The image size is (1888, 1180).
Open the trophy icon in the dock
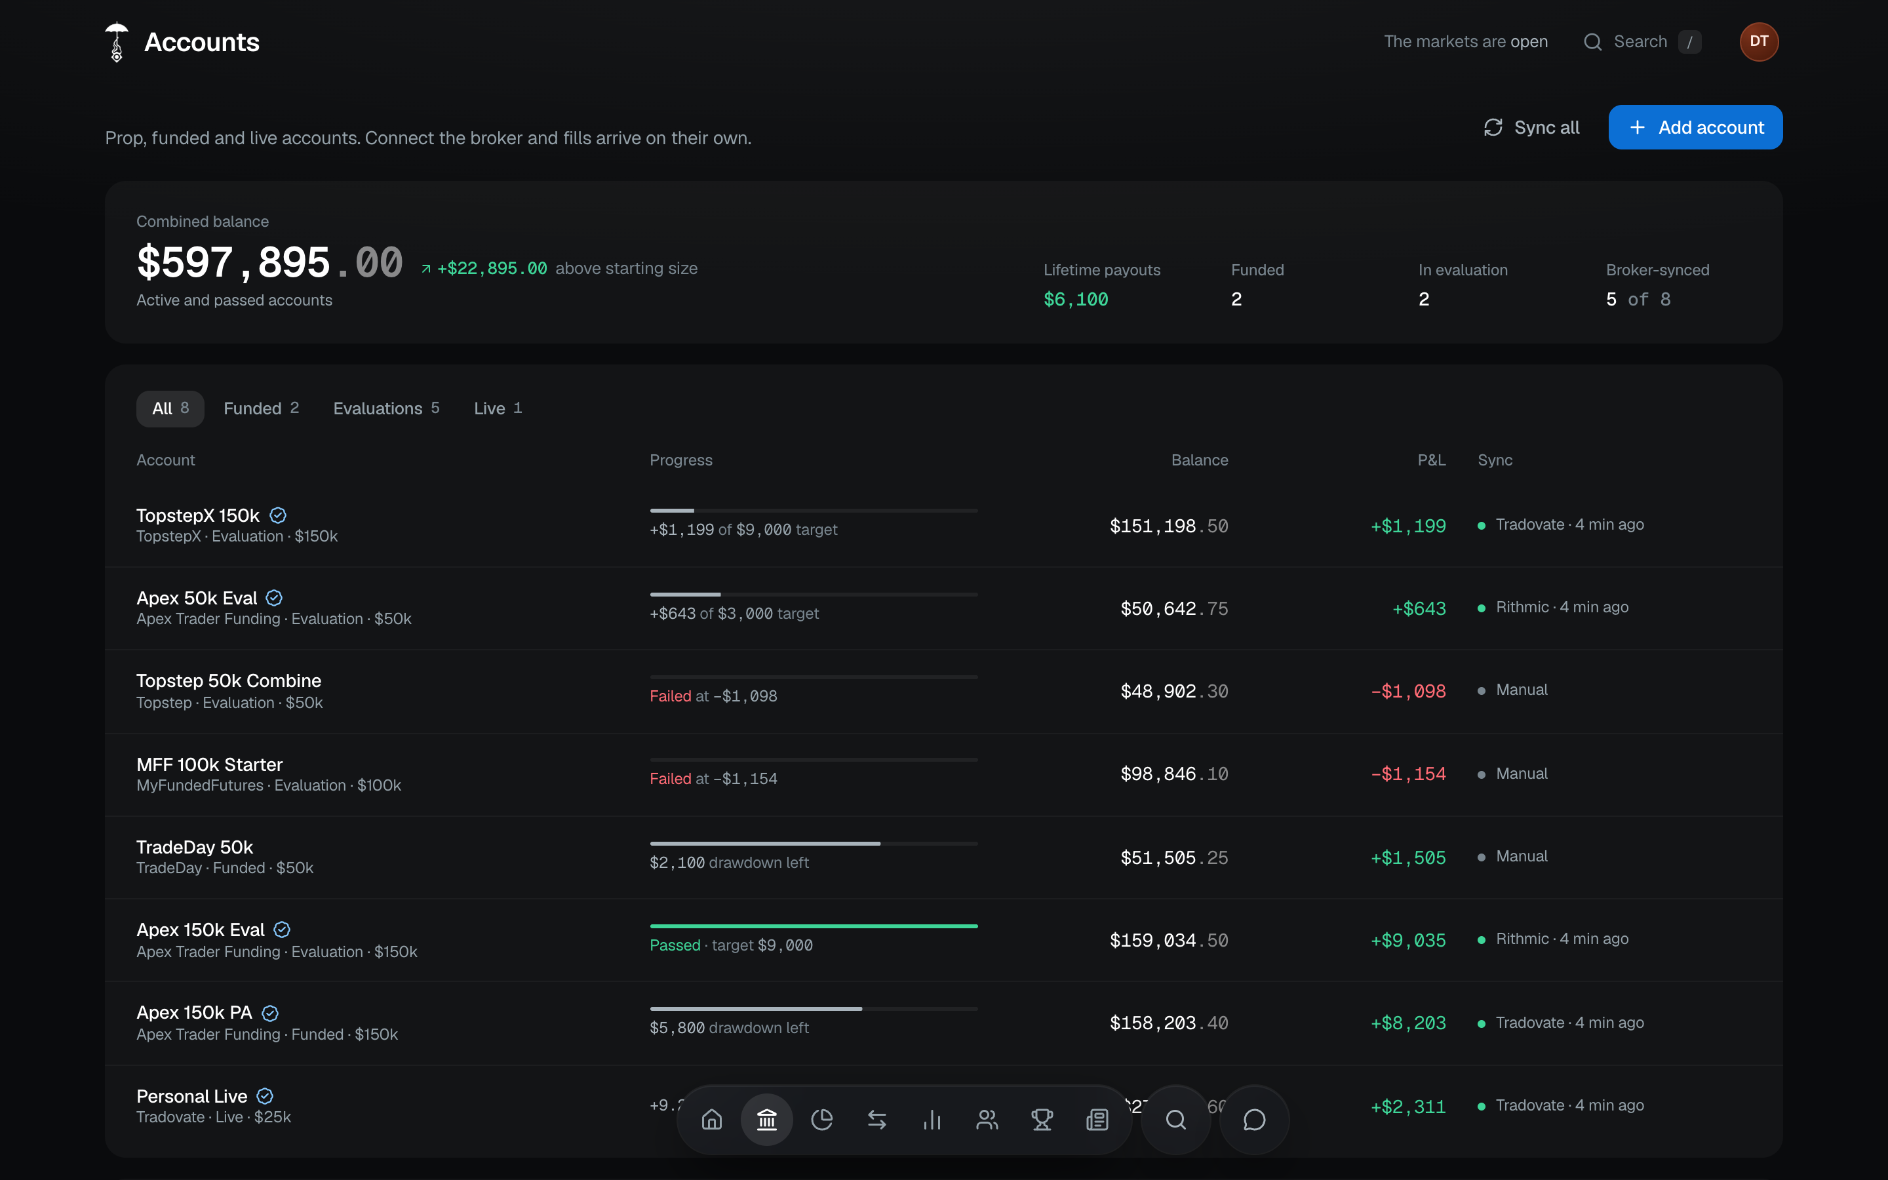[1042, 1120]
